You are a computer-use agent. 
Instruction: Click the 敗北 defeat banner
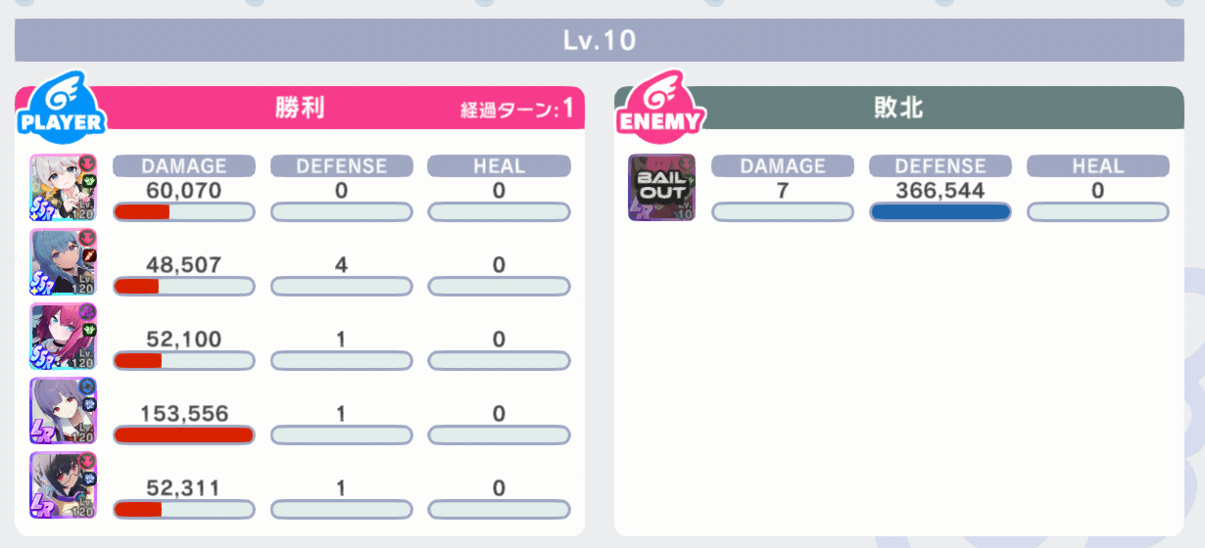[x=899, y=108]
